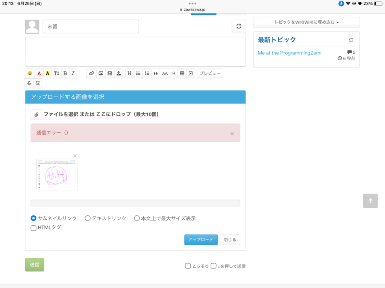385x288 pixels.
Task: Focus the comment body text area
Action: [x=135, y=52]
